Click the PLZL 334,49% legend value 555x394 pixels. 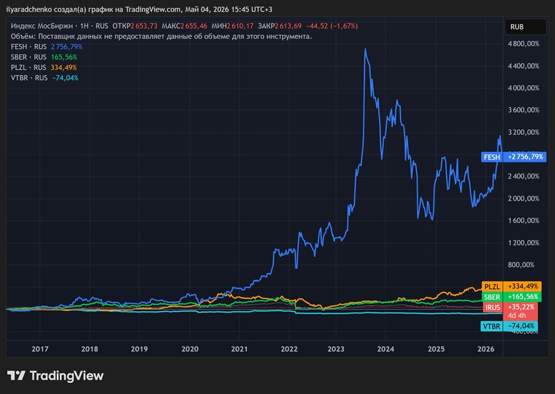[x=64, y=67]
